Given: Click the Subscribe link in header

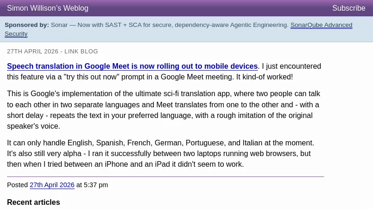Looking at the screenshot, I should [x=348, y=8].
